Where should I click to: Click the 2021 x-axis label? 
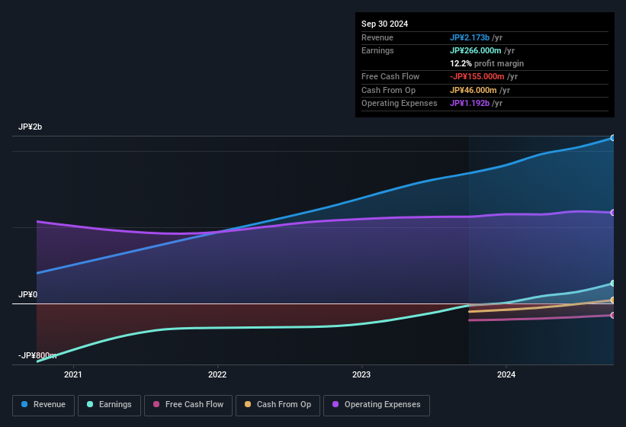(73, 374)
